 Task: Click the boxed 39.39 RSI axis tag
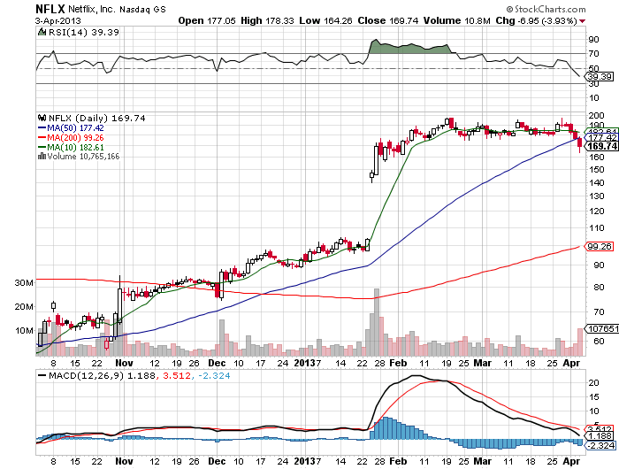pyautogui.click(x=600, y=76)
